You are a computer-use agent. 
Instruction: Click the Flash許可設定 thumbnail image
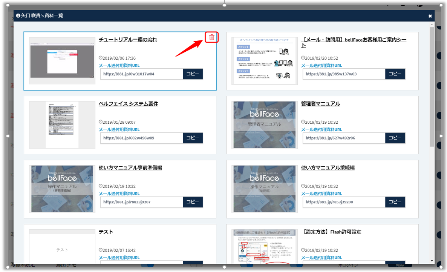(265, 247)
